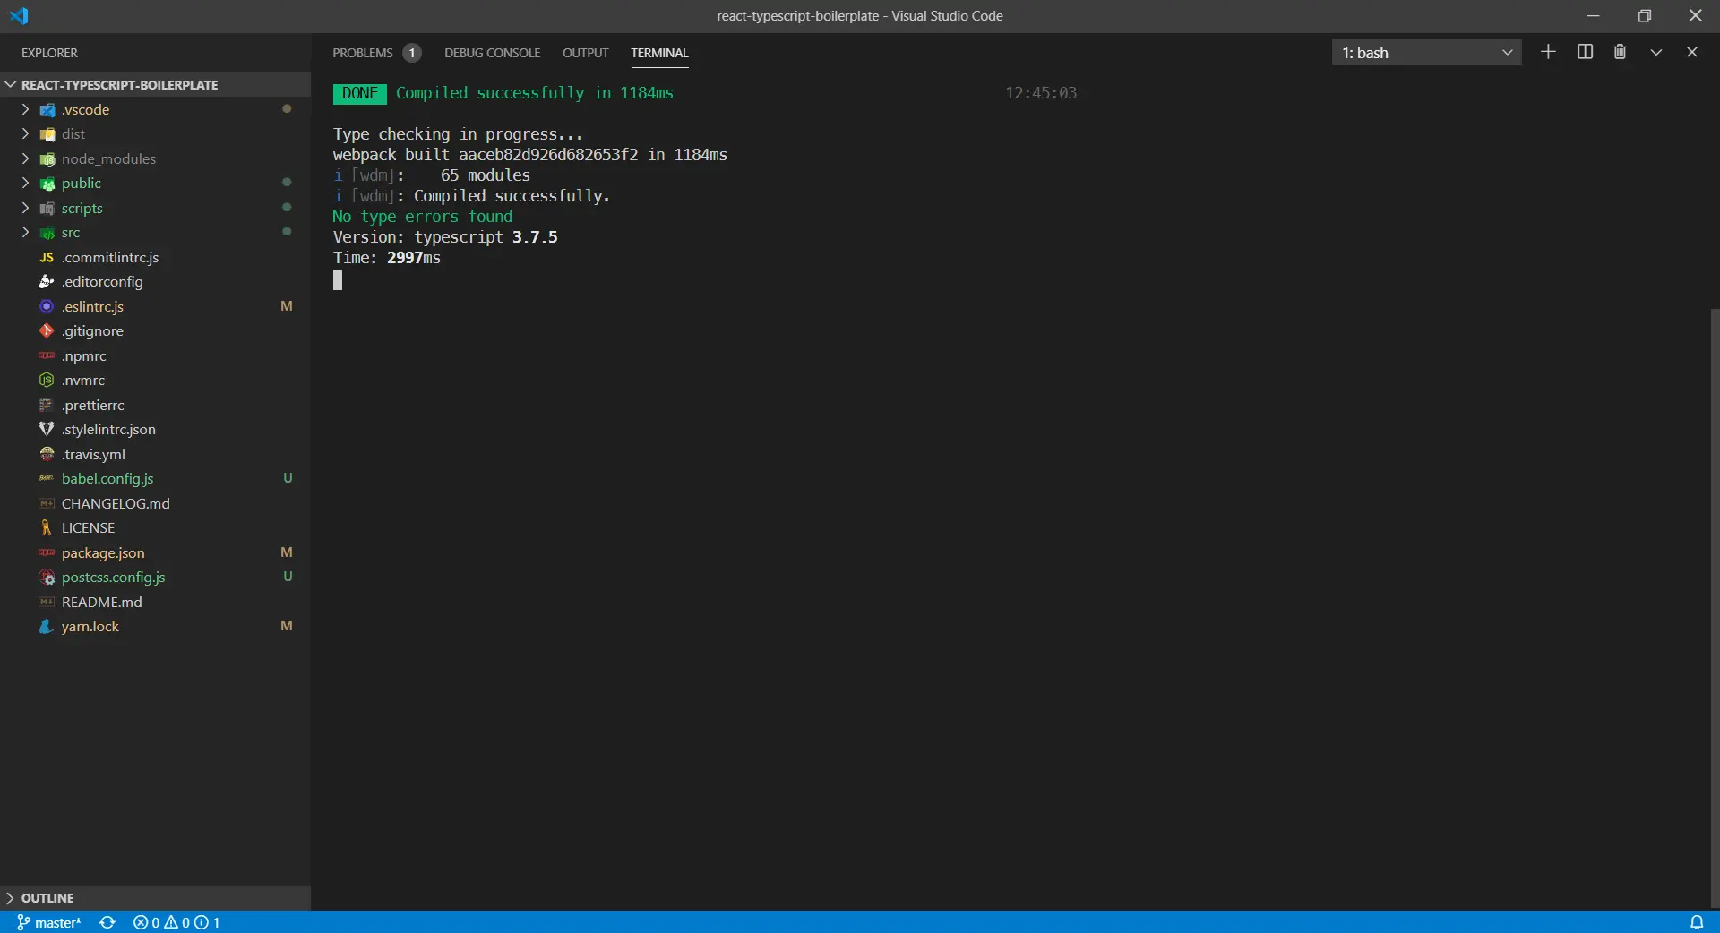Close the terminal panel
Screen dimensions: 1720x933
pyautogui.click(x=1692, y=52)
